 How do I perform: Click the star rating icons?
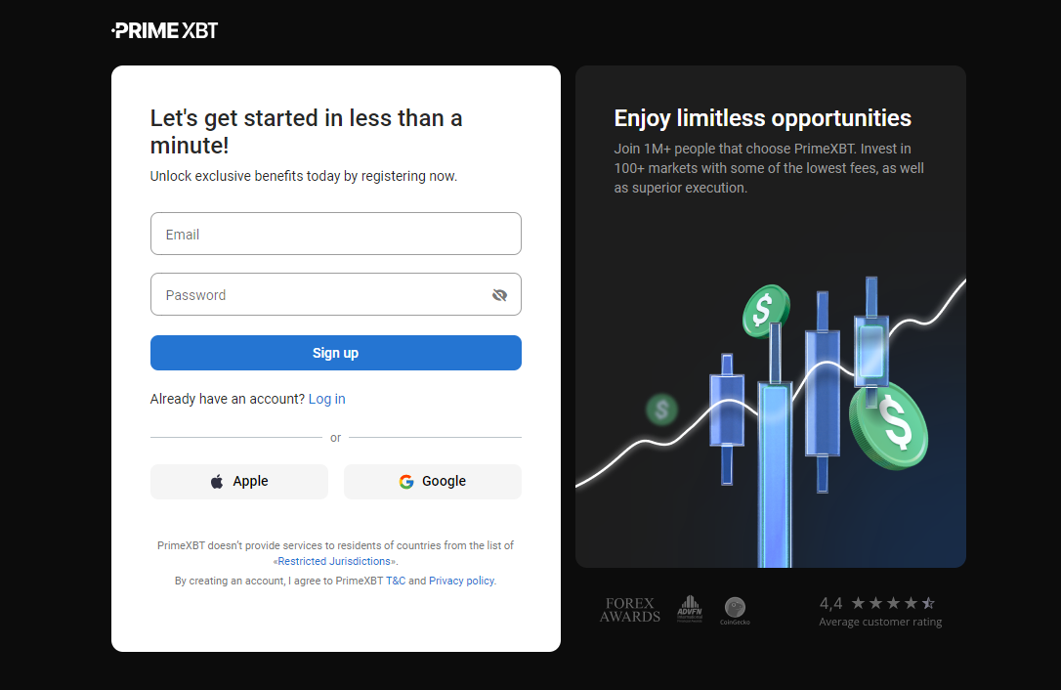[893, 603]
